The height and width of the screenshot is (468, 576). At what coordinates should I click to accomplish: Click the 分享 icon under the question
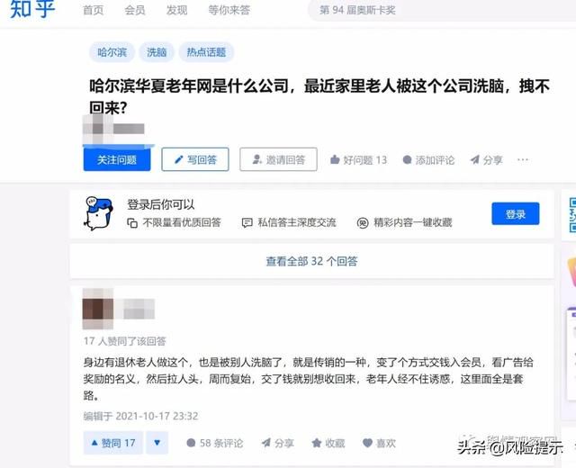[x=475, y=160]
